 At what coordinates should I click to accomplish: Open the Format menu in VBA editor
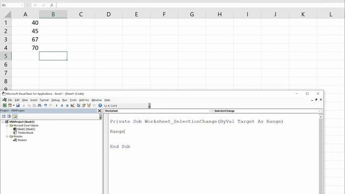[44, 100]
